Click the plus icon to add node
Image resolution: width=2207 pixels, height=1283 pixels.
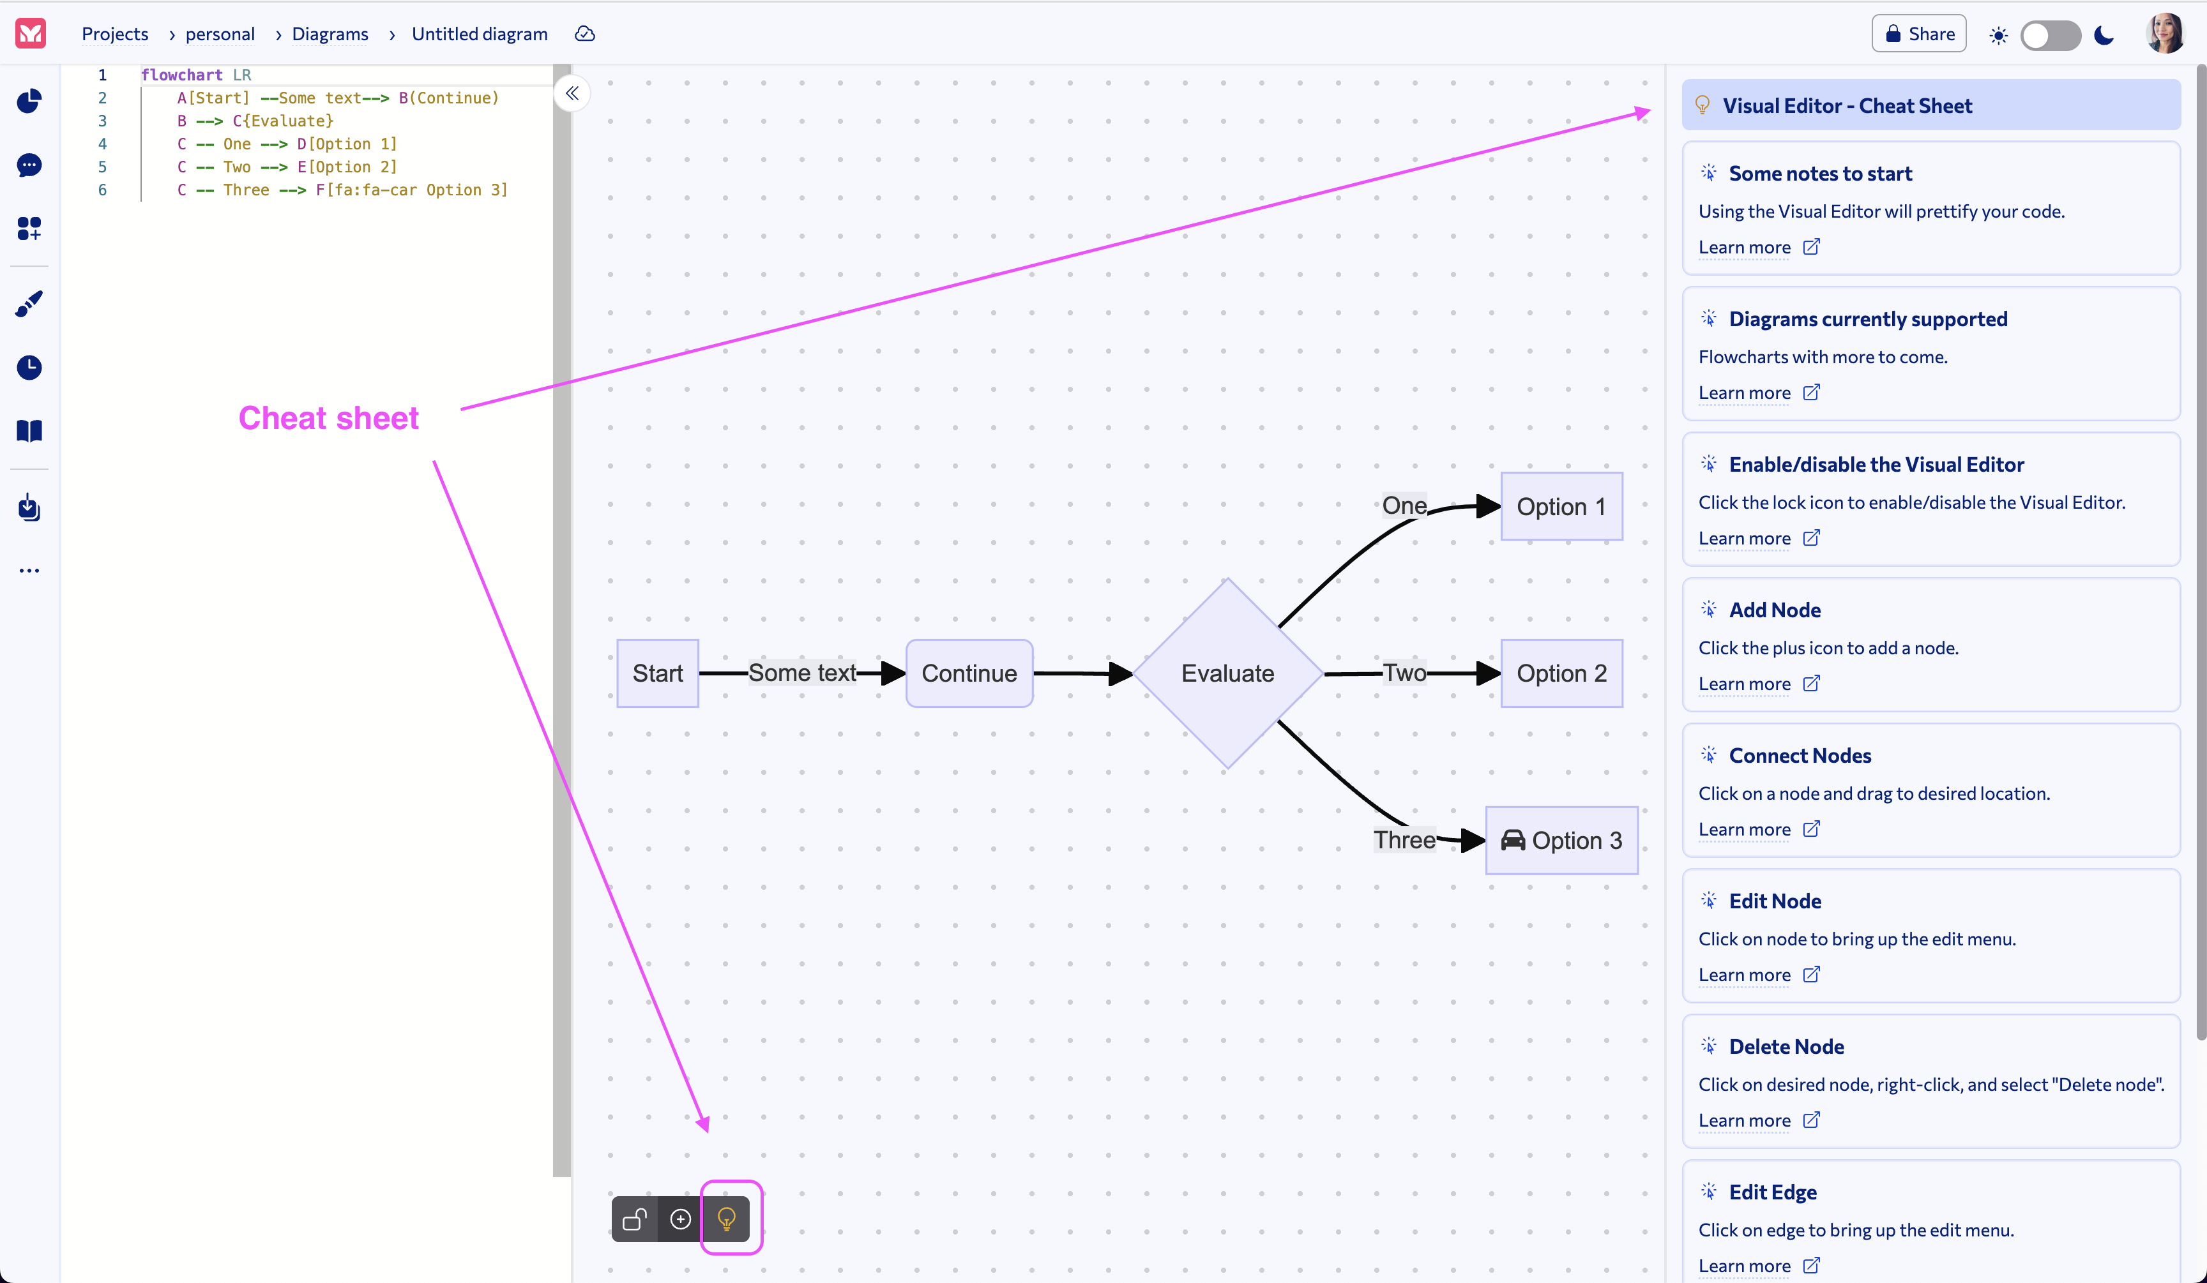tap(681, 1219)
